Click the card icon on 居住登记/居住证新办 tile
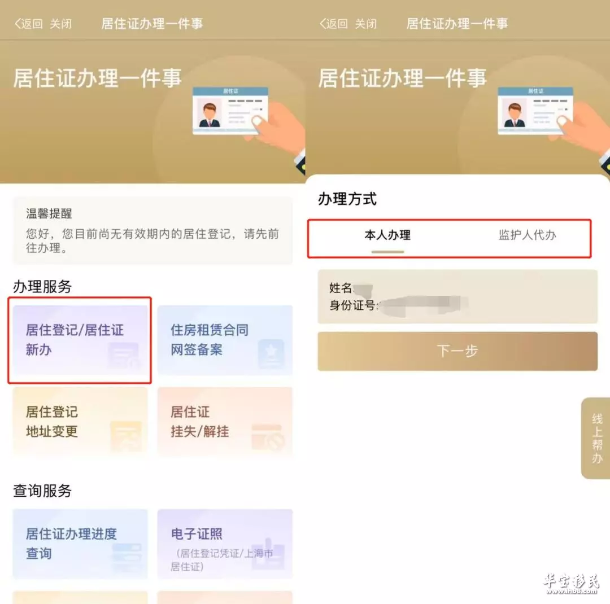Screen dimensions: 610x604 124,356
